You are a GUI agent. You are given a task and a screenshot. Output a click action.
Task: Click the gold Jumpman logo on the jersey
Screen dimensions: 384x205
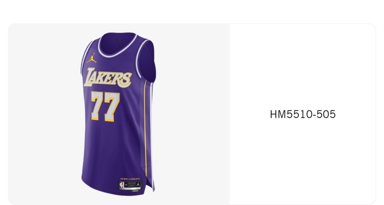[91, 58]
